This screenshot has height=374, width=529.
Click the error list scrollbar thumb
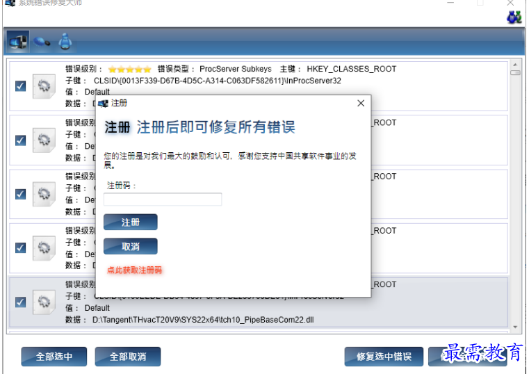coord(515,72)
